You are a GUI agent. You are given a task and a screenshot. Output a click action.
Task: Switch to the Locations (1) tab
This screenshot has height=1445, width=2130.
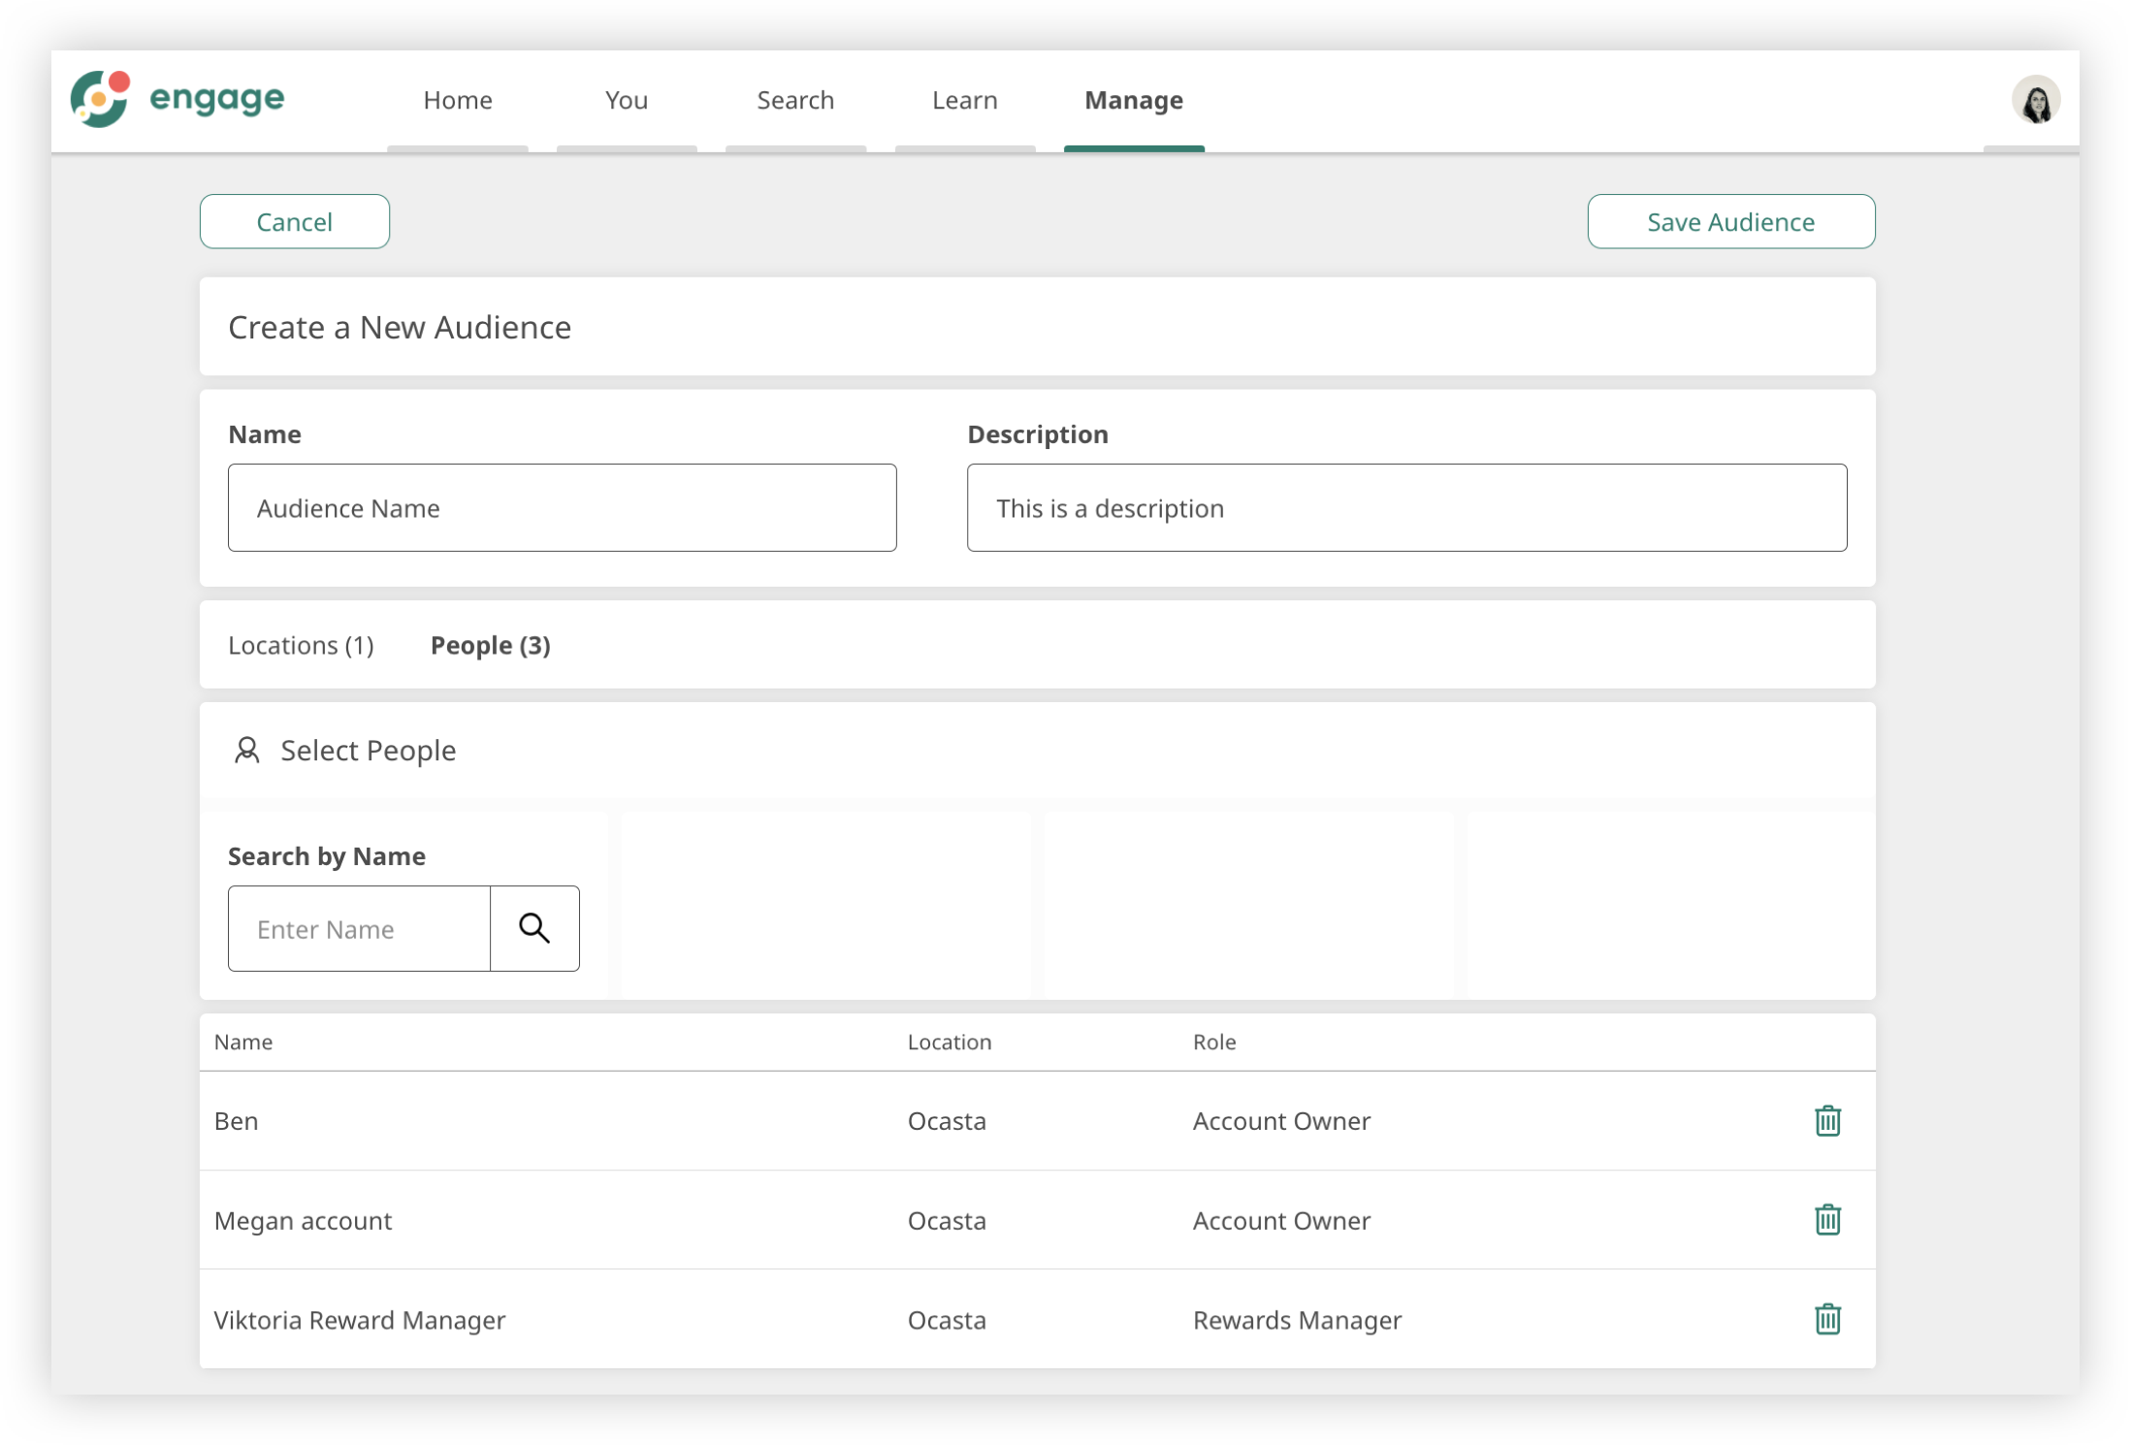coord(301,646)
